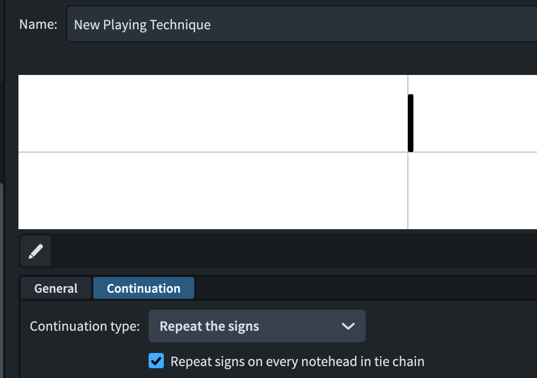Click the black vertical stroke glyph in preview

[x=411, y=123]
